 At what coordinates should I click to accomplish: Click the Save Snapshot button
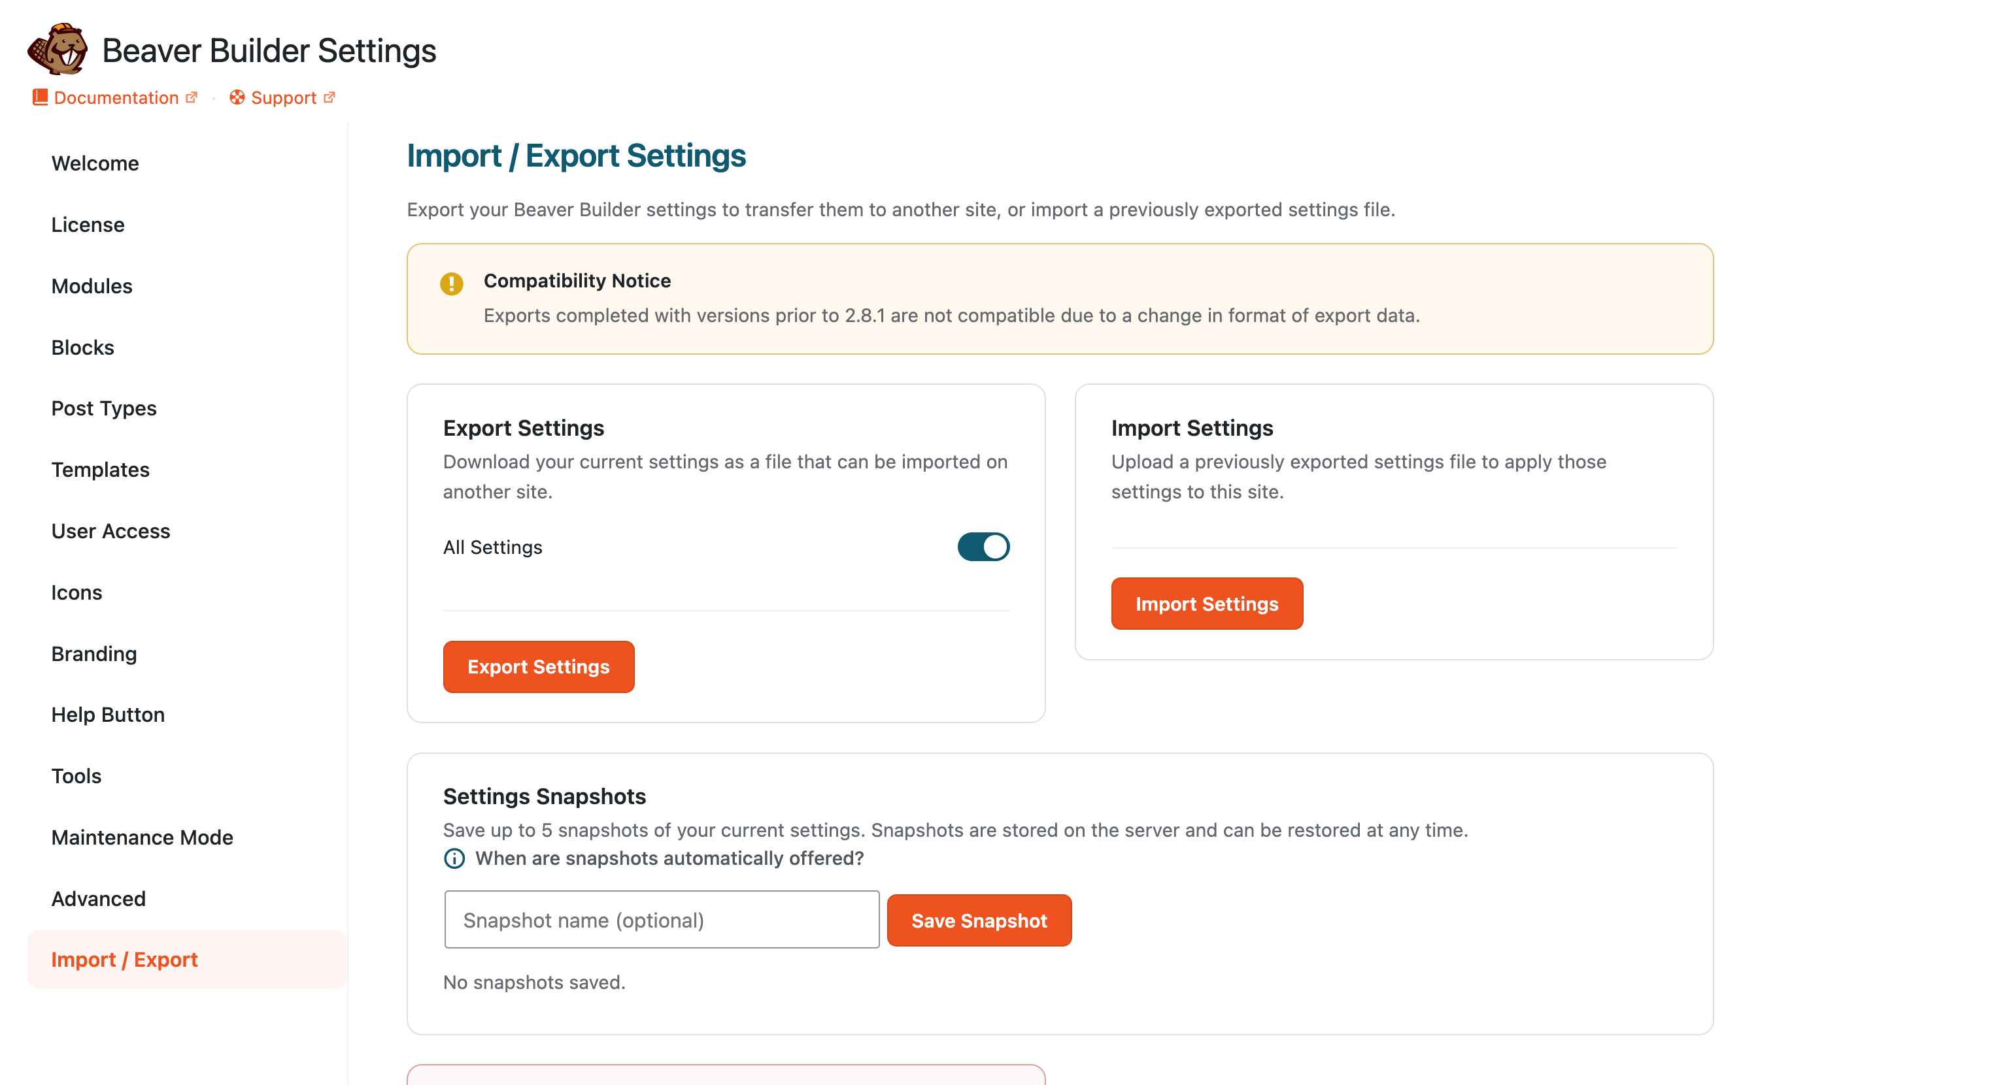(979, 920)
